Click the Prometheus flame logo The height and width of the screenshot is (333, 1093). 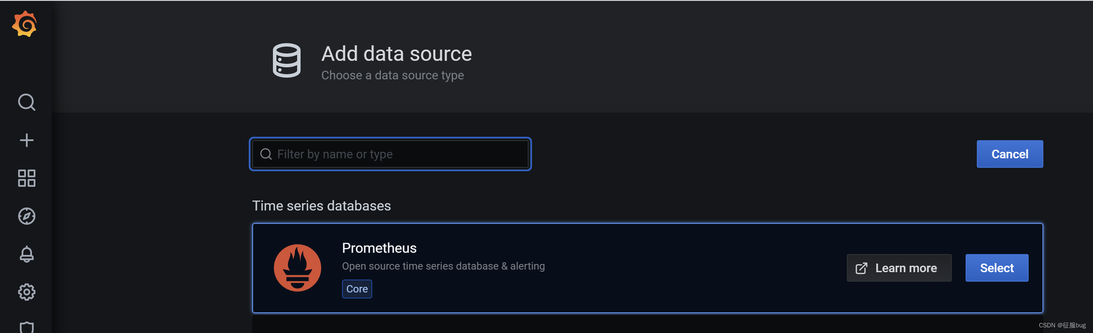[298, 268]
